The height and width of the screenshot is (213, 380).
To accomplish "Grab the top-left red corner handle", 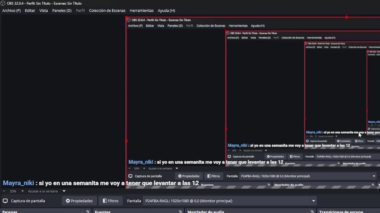I will [x=126, y=18].
